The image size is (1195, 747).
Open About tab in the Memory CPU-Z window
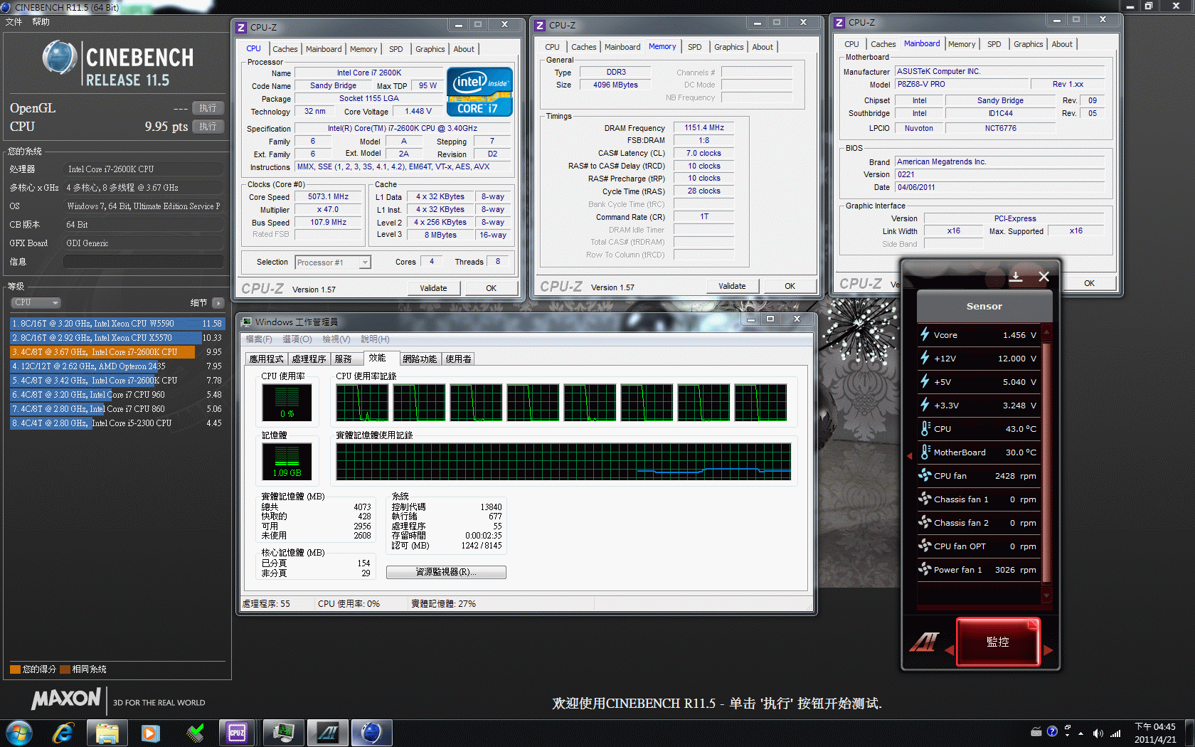click(763, 47)
